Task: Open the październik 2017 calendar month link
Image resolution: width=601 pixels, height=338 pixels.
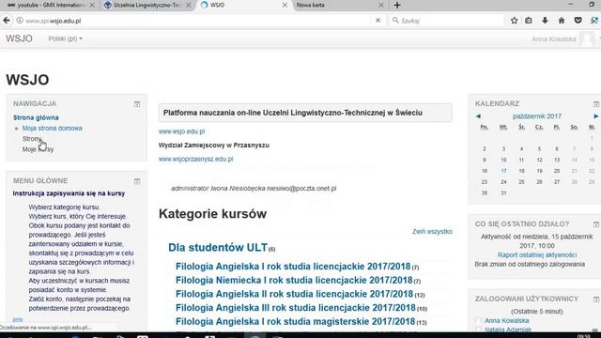Action: [x=537, y=116]
